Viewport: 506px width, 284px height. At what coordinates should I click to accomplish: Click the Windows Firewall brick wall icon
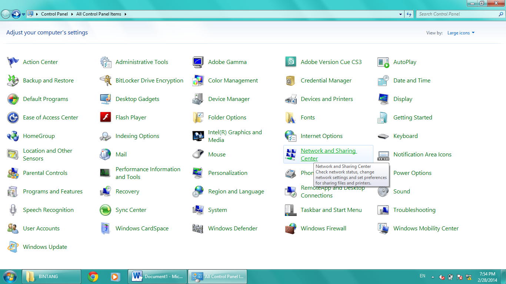point(291,229)
